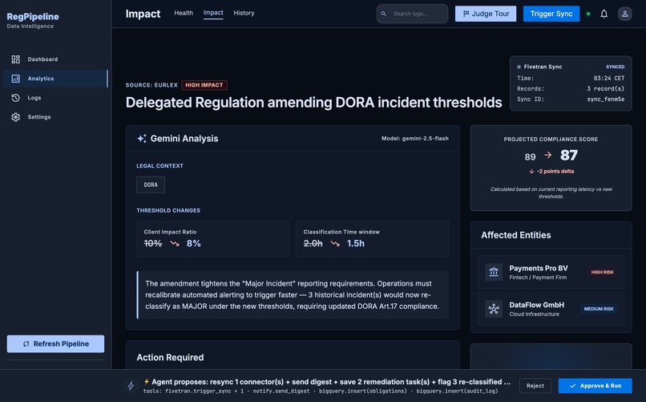Click the SOURCE: EURLEX label
This screenshot has width=646, height=402.
(151, 85)
